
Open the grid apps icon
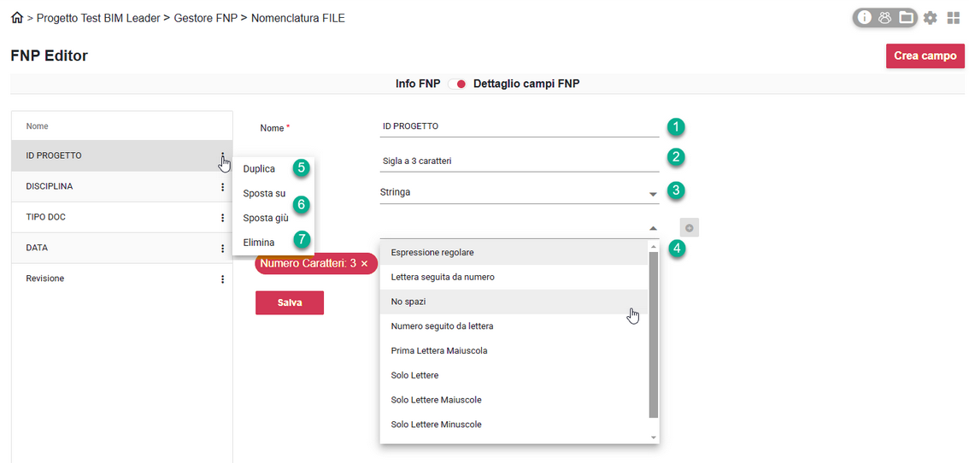(954, 17)
